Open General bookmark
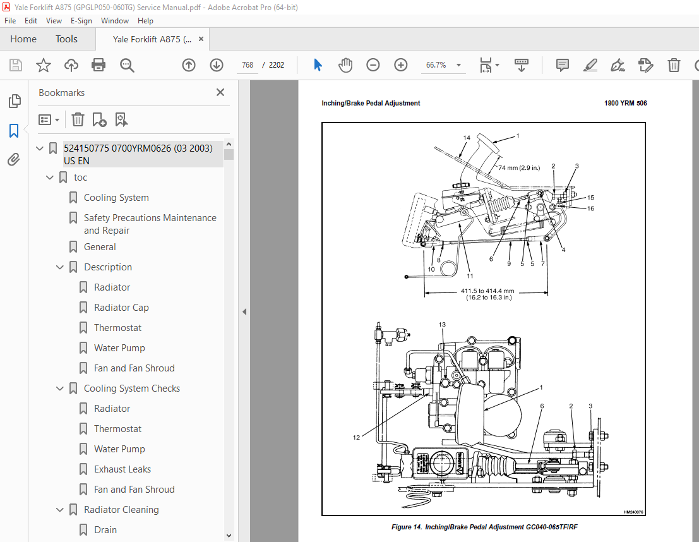Viewport: 699px width, 542px height. (100, 247)
